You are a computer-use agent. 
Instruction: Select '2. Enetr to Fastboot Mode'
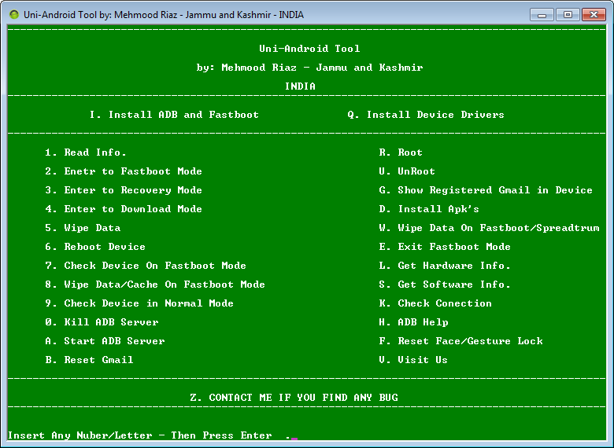coord(124,171)
